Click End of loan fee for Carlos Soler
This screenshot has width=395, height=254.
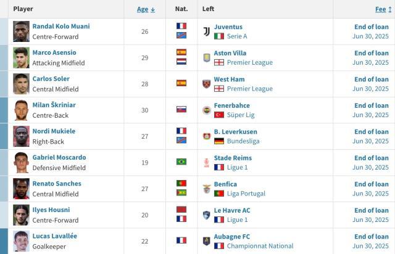pos(371,79)
